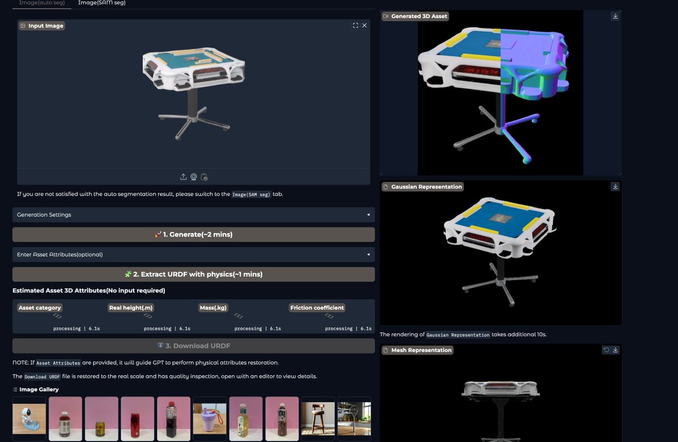Select the purple cup gallery thumbnail
678x442 pixels.
pos(210,419)
